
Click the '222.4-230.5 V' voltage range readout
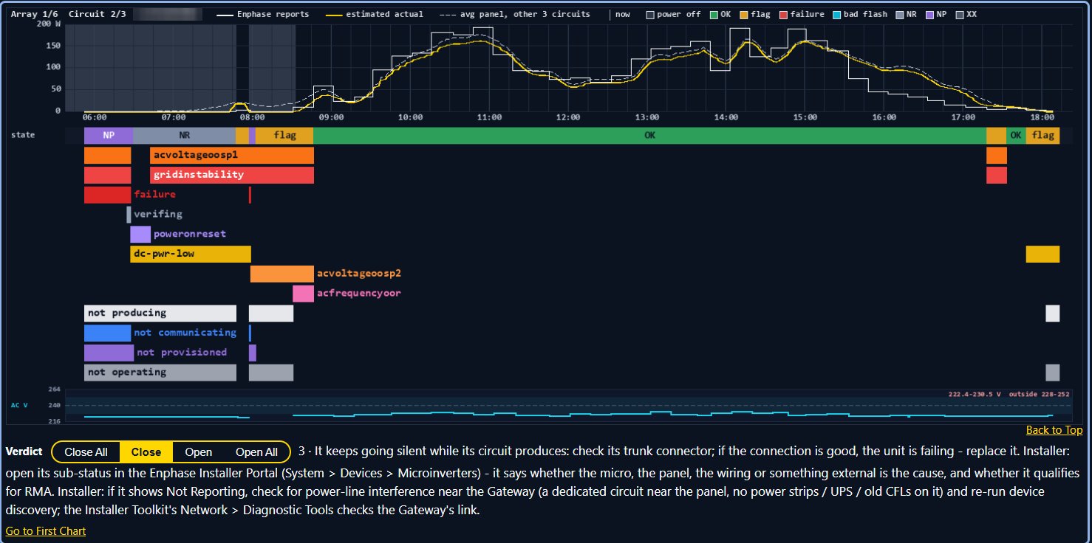(975, 394)
